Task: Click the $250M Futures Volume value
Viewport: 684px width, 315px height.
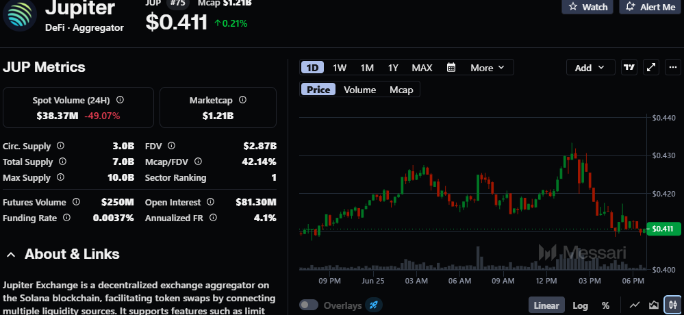Action: [117, 202]
